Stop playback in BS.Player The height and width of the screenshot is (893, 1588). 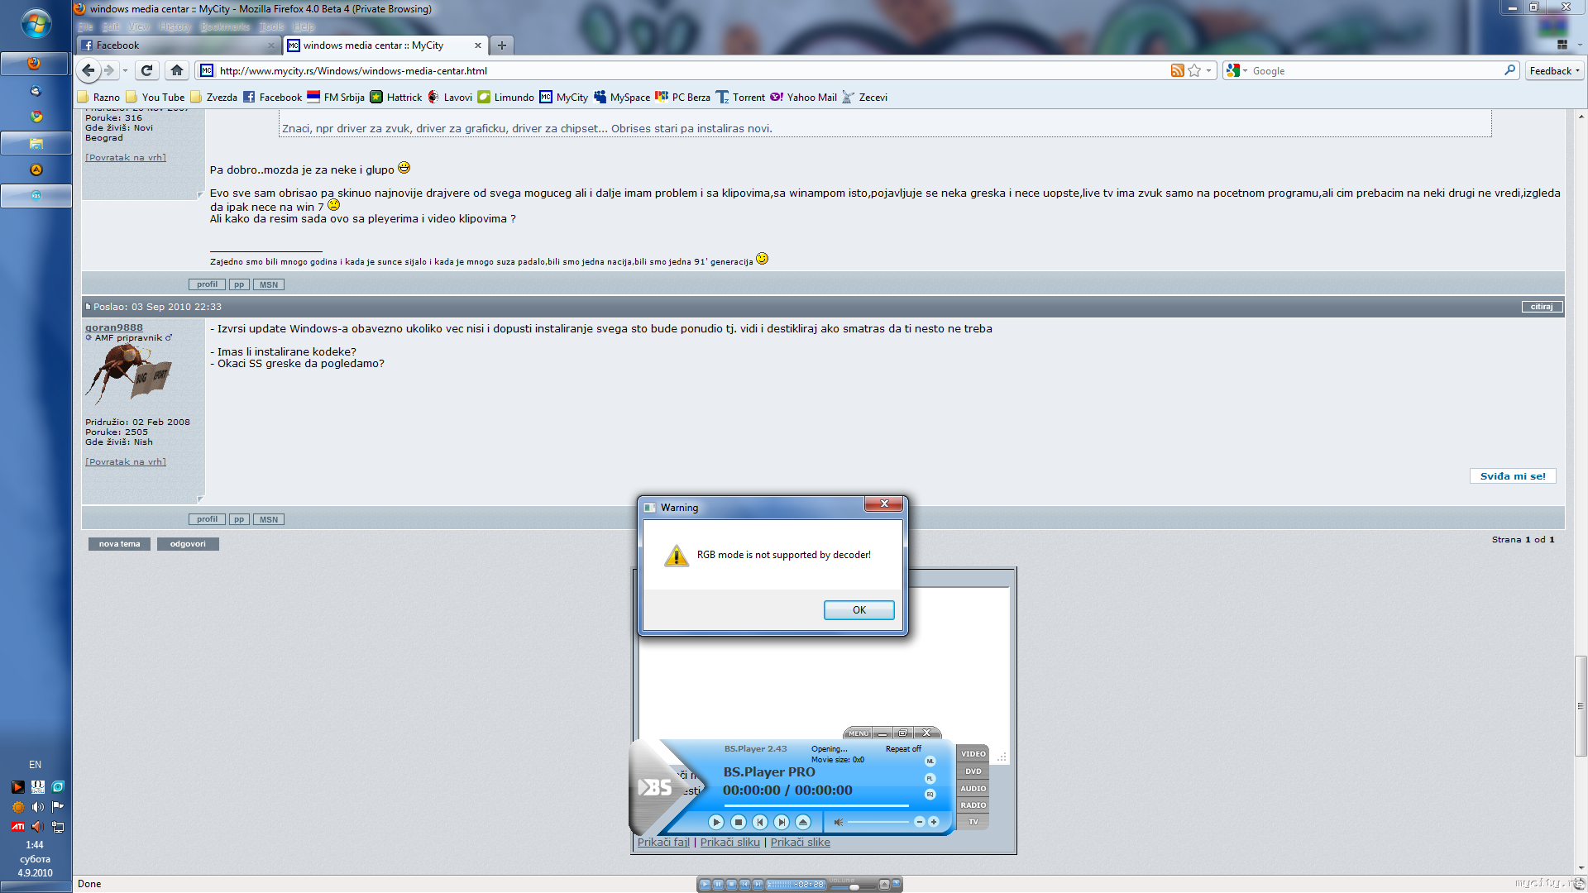pyautogui.click(x=739, y=822)
